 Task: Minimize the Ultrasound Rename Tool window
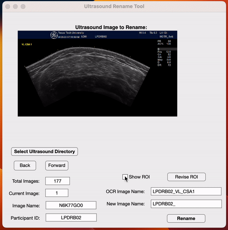[15, 6]
